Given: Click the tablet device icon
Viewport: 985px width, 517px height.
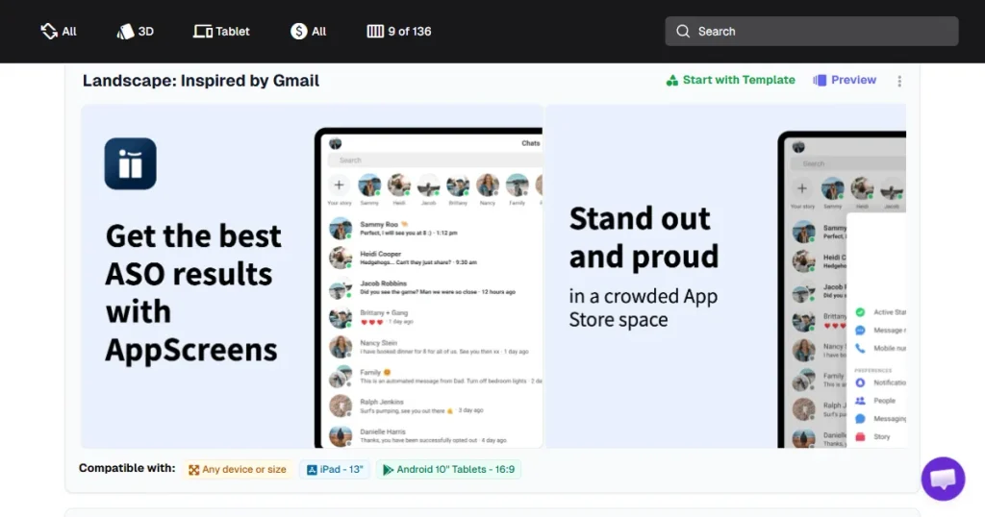Looking at the screenshot, I should pyautogui.click(x=202, y=32).
